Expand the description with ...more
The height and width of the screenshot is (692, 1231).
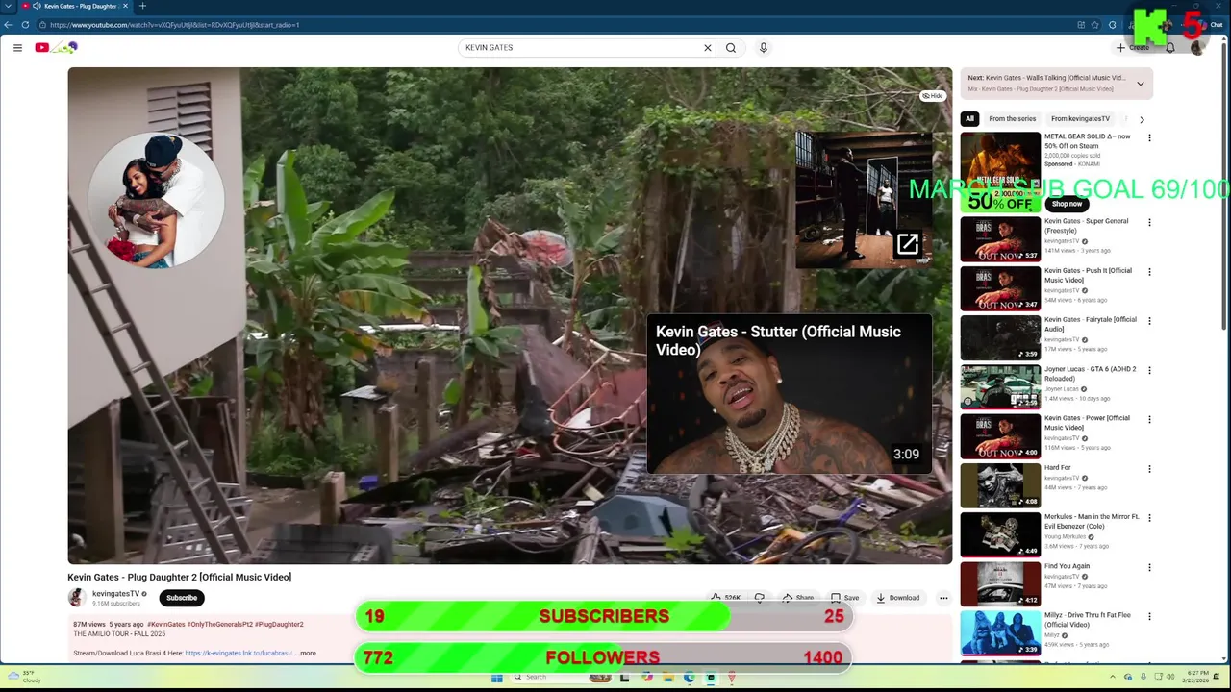coord(306,654)
